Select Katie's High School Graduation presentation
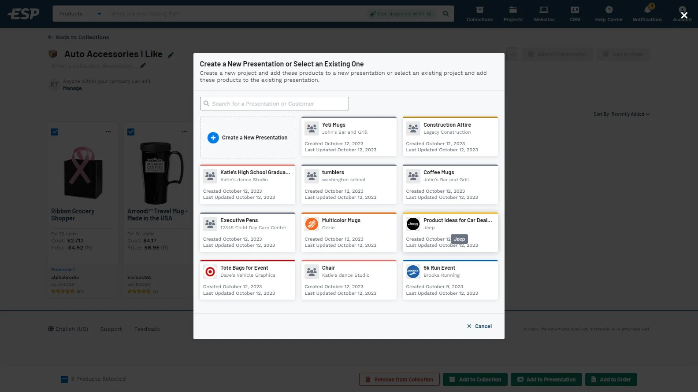The image size is (698, 392). (247, 184)
